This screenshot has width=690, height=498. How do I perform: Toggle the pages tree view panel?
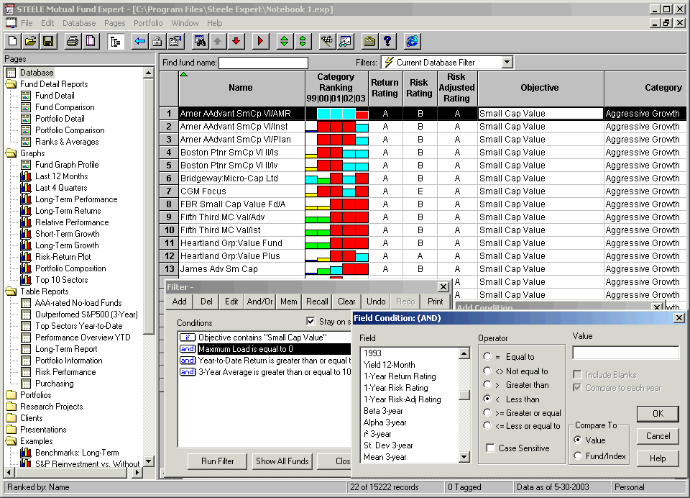[x=114, y=41]
